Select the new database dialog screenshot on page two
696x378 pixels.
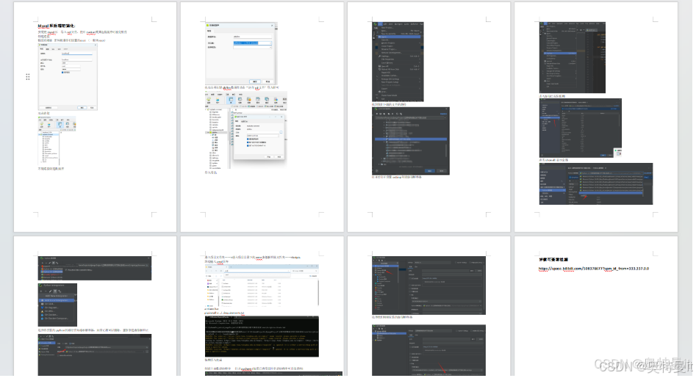click(240, 55)
